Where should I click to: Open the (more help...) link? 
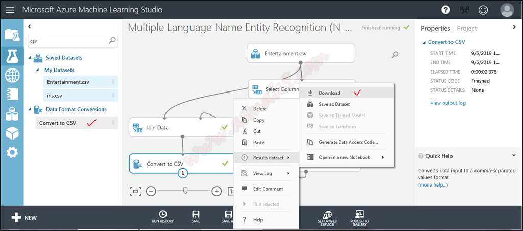433,184
